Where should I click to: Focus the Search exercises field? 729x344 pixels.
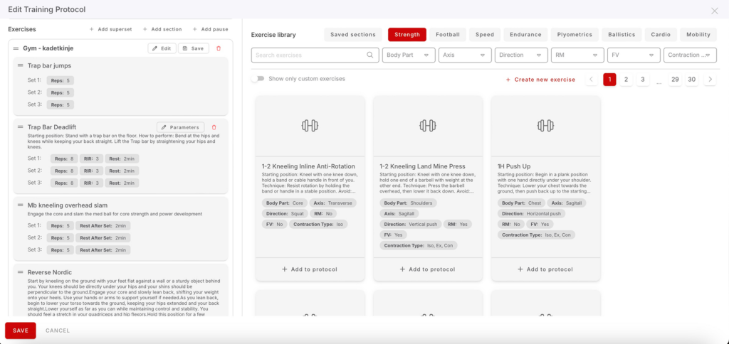click(x=315, y=55)
